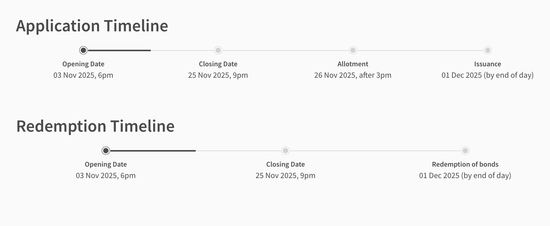The width and height of the screenshot is (550, 226).
Task: Click the Redemption of bonds label
Action: pyautogui.click(x=465, y=164)
